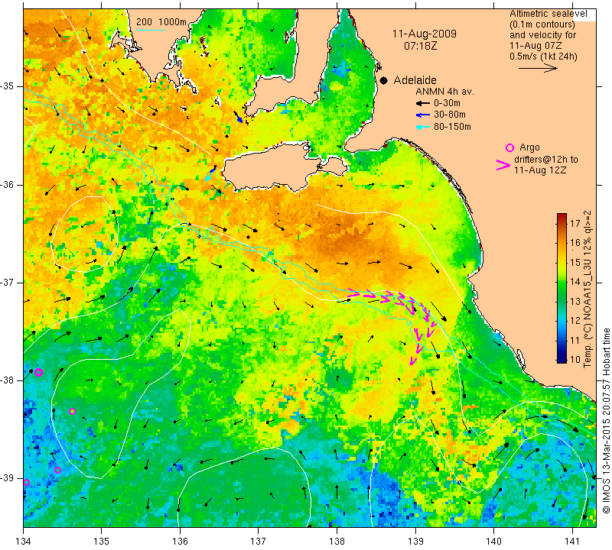The width and height of the screenshot is (612, 550).
Task: Click the IMOS copyright timestamp text
Action: point(606,421)
